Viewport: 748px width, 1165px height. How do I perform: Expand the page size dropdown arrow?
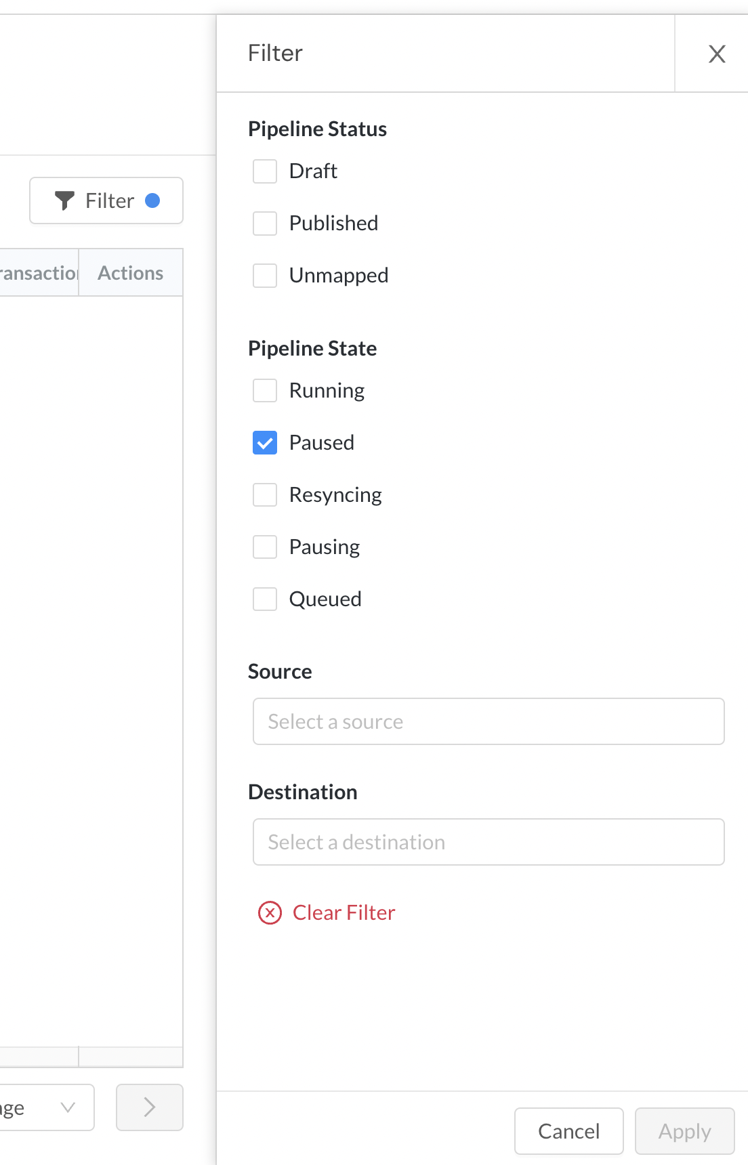pos(68,1107)
